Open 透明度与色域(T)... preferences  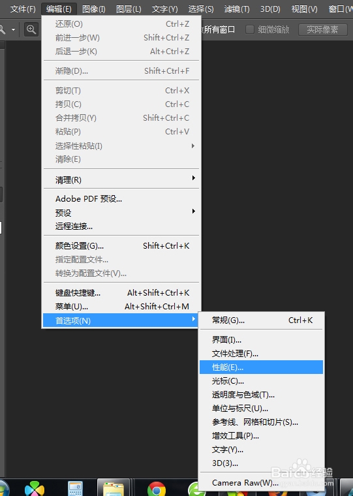coord(261,394)
